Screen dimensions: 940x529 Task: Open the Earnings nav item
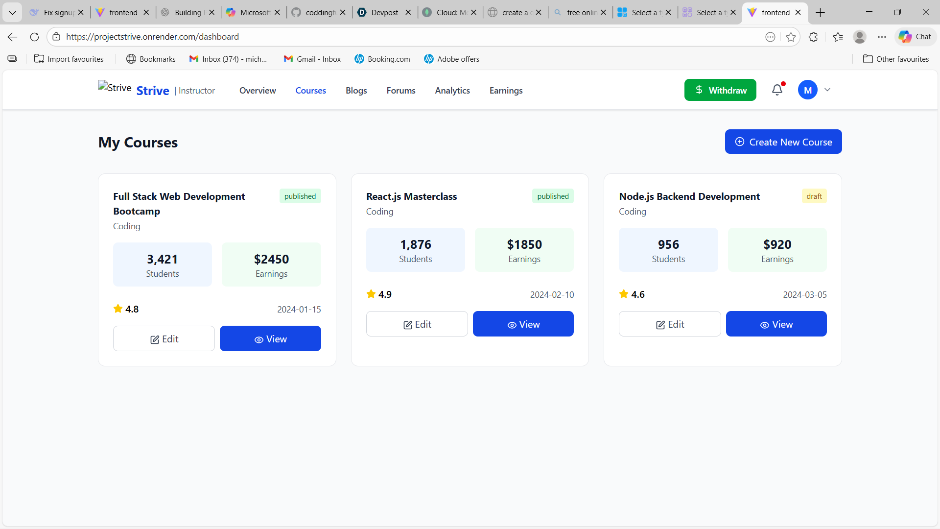pyautogui.click(x=506, y=91)
